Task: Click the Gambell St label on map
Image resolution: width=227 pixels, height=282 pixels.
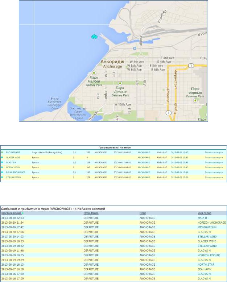Action: click(168, 95)
